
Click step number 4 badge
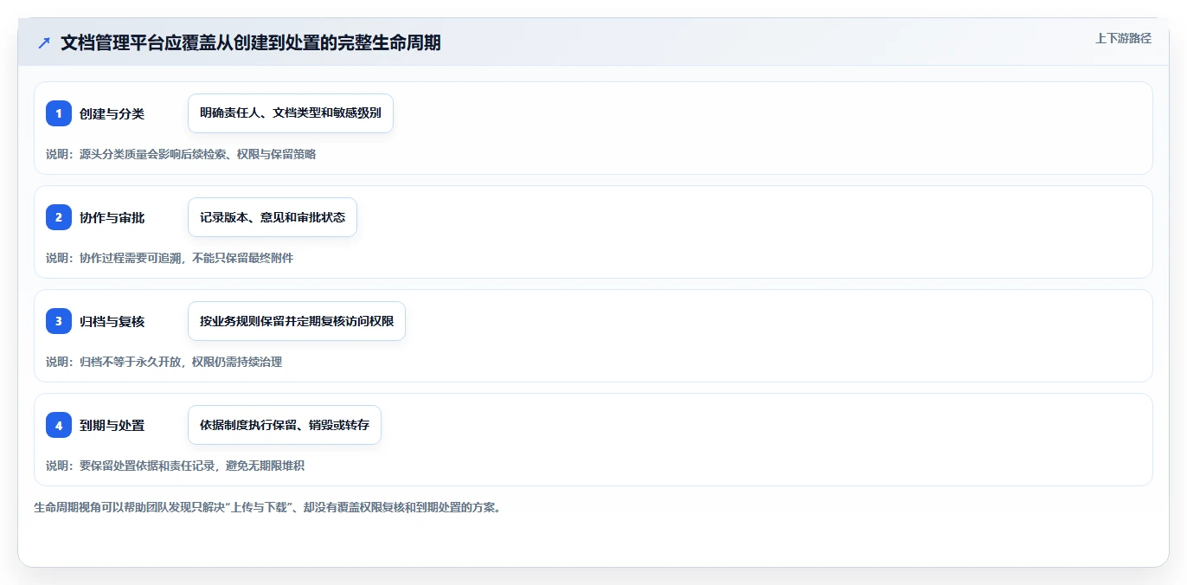click(59, 425)
